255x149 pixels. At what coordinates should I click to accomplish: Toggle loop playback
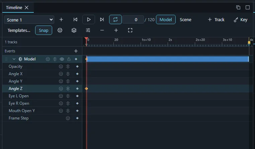115,19
